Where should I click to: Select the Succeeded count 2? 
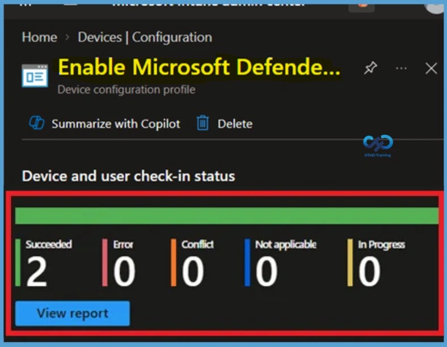click(36, 271)
